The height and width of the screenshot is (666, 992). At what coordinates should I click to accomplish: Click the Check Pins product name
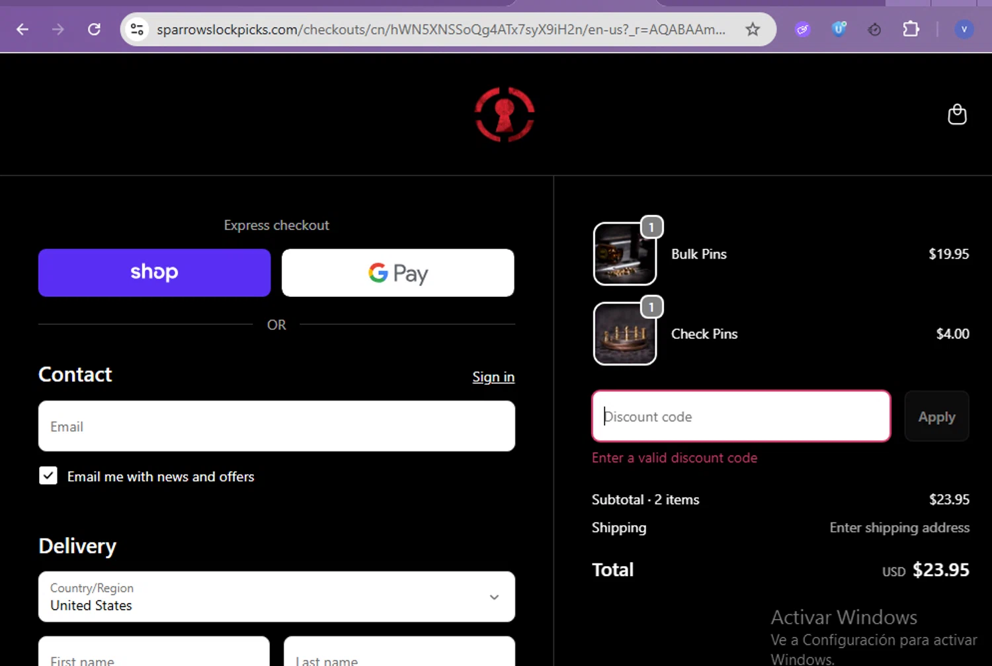click(x=704, y=334)
